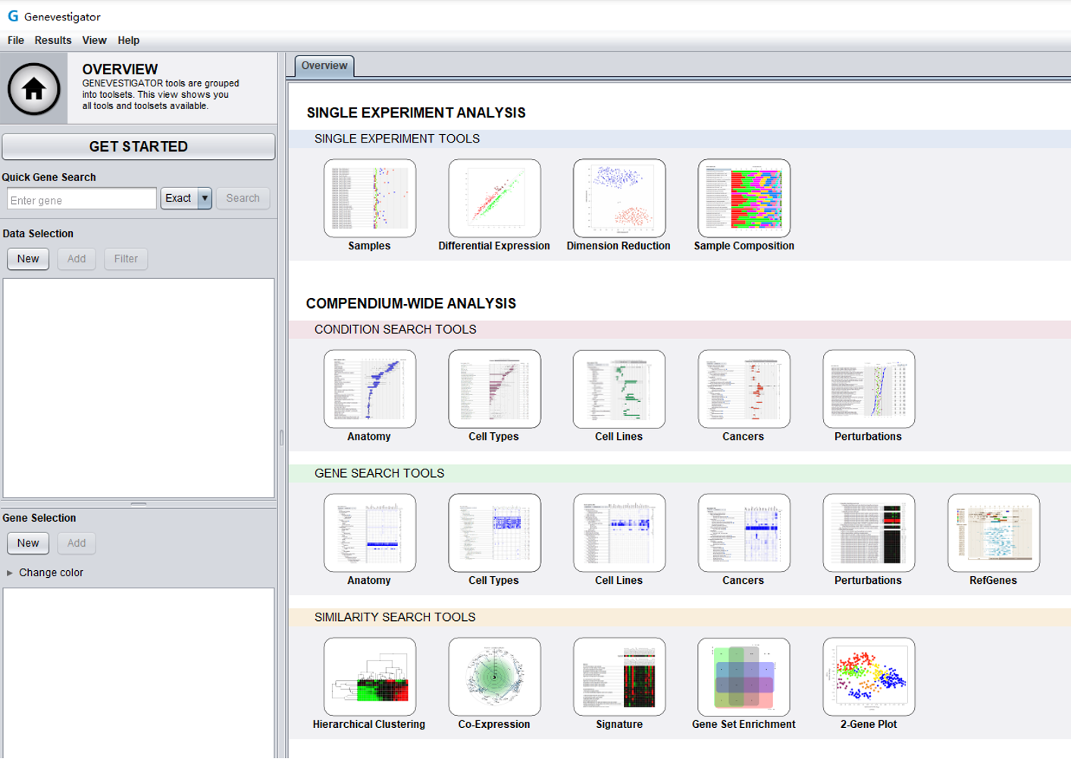Click New under Data Selection
Image resolution: width=1071 pixels, height=759 pixels.
(x=28, y=259)
